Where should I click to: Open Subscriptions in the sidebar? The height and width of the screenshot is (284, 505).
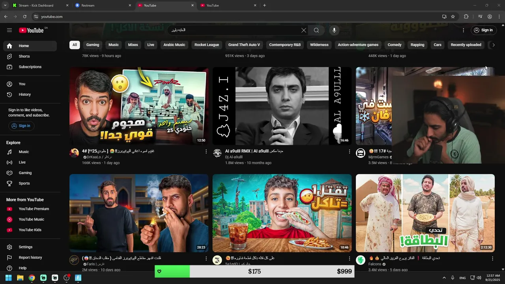[x=30, y=67]
